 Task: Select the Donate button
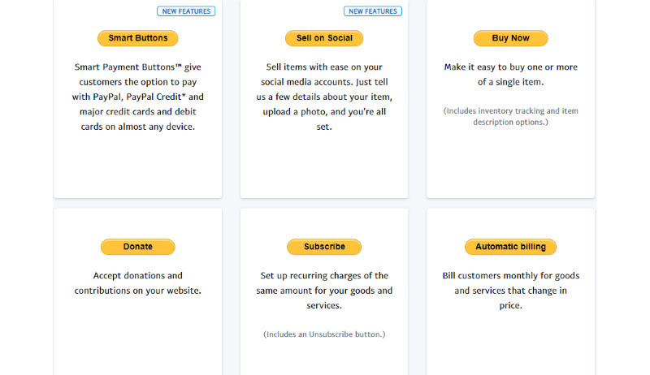(137, 247)
